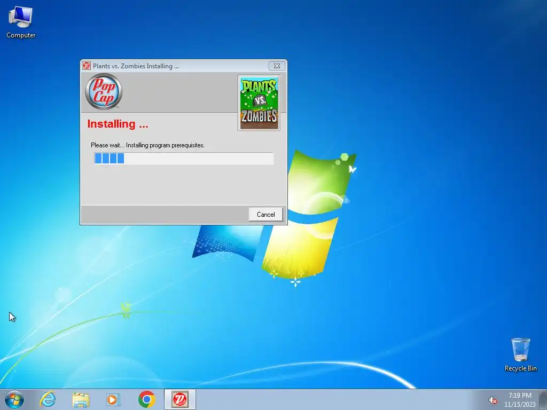Click the muted volume tray icon
The width and height of the screenshot is (547, 410).
pos(493,400)
